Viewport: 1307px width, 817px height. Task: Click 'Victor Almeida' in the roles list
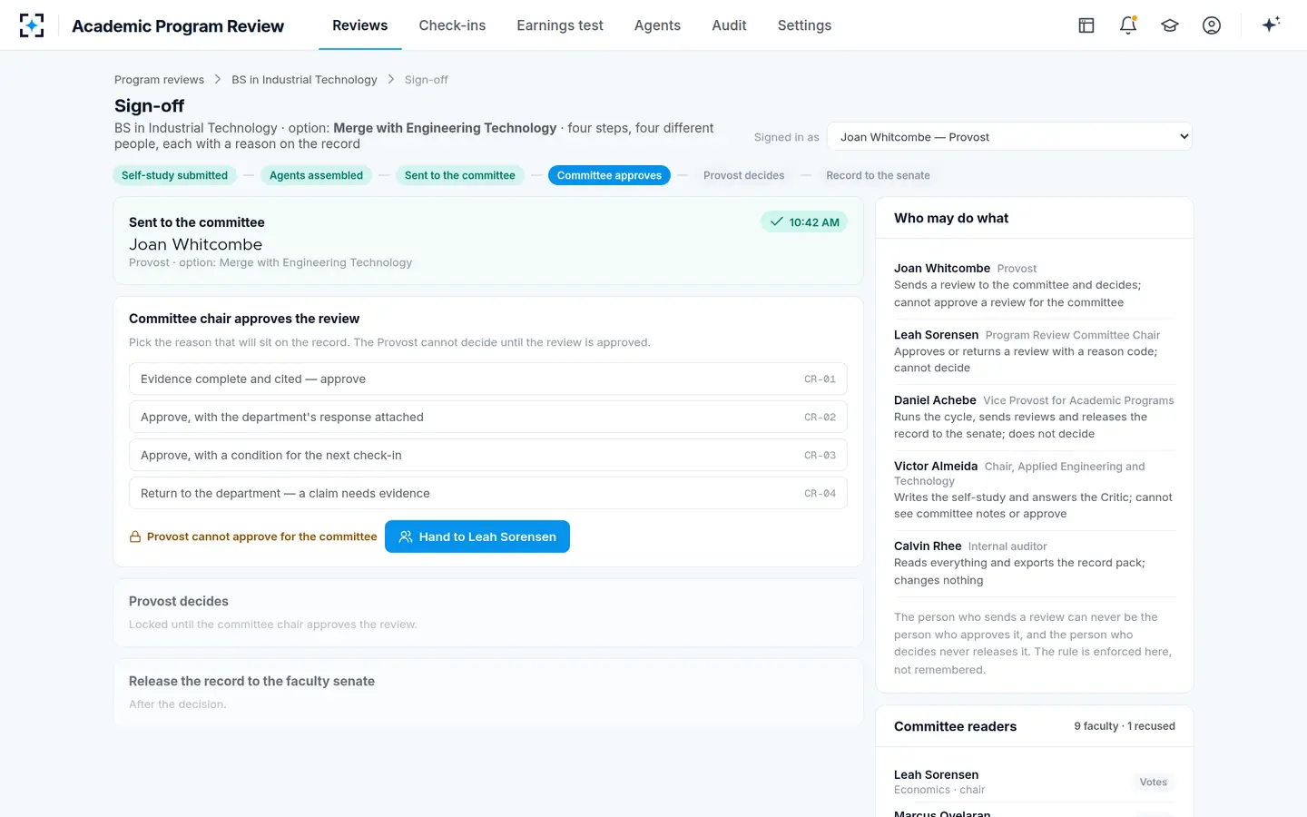936,467
